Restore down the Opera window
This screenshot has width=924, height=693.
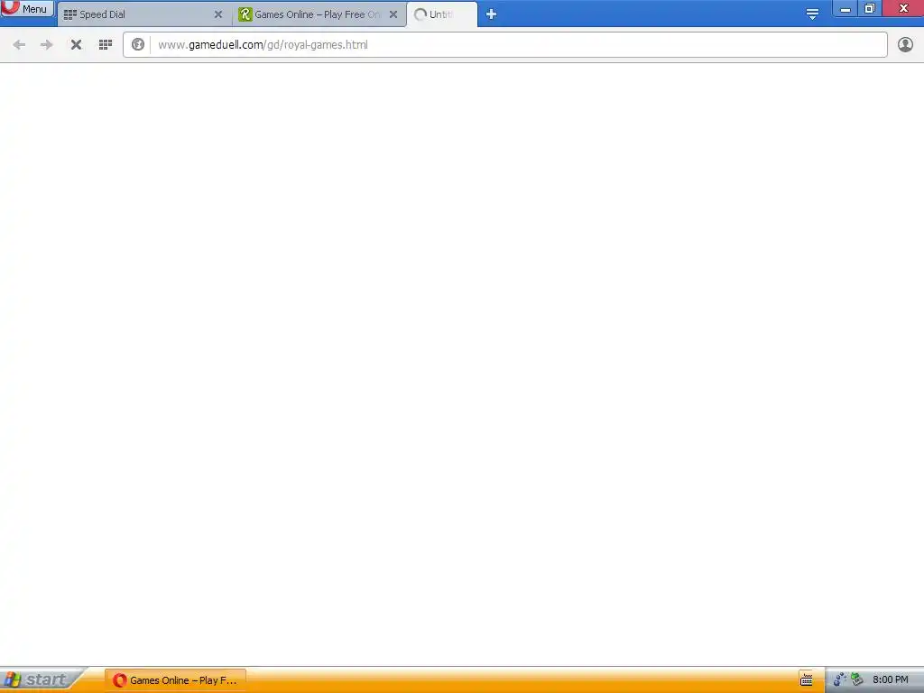pyautogui.click(x=870, y=9)
